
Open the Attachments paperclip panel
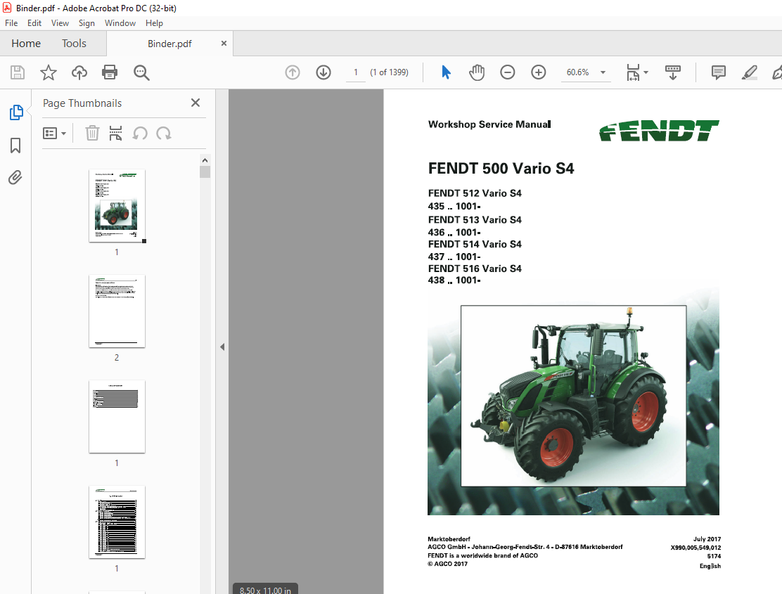click(x=15, y=177)
